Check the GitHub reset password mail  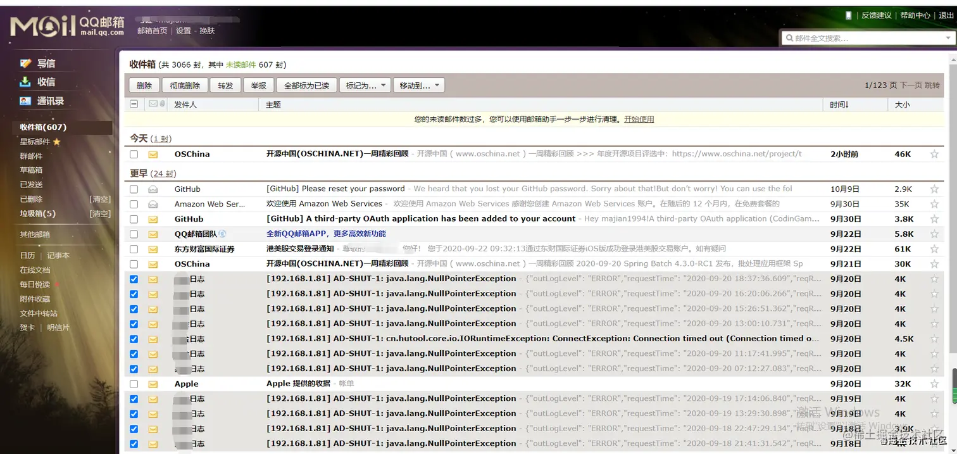(x=134, y=189)
